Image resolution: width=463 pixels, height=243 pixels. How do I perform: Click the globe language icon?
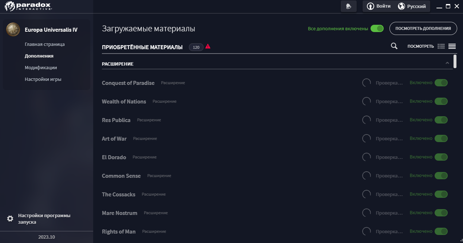point(401,6)
